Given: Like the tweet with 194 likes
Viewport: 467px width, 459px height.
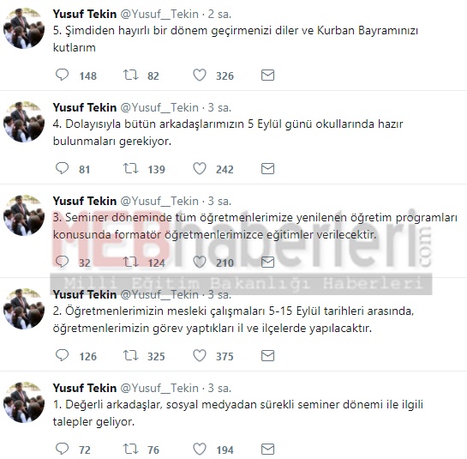Looking at the screenshot, I should point(200,449).
